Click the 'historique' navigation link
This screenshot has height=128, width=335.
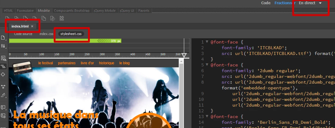[x=107, y=63]
